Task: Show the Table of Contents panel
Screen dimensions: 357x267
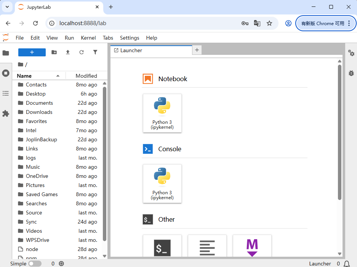Action: 6,93
